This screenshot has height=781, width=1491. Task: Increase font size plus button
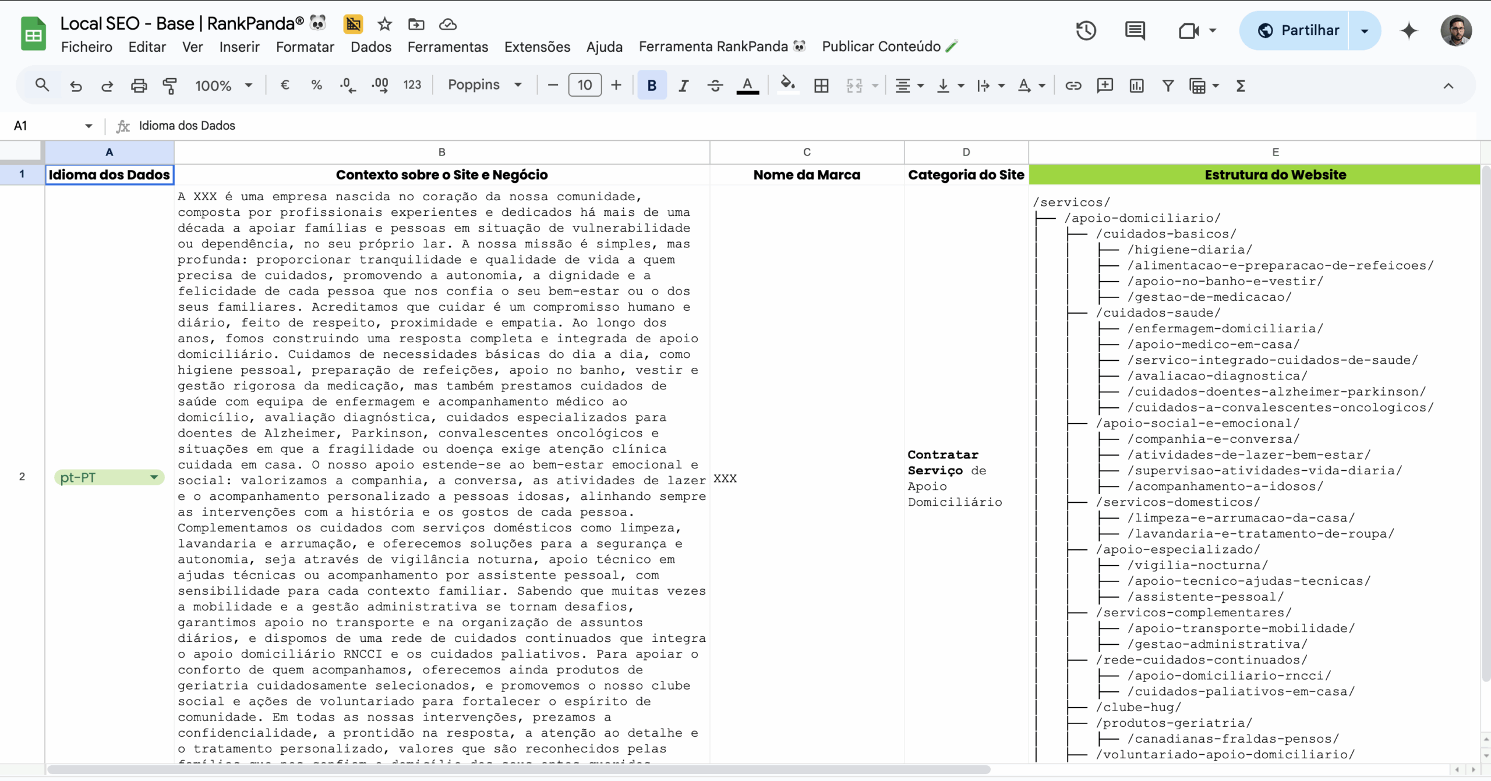(616, 86)
